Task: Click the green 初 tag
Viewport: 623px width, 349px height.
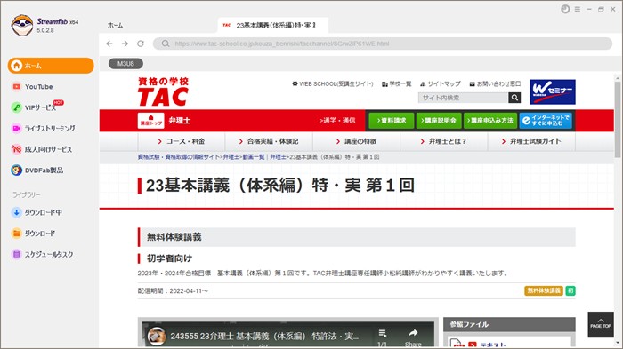Action: [x=570, y=290]
